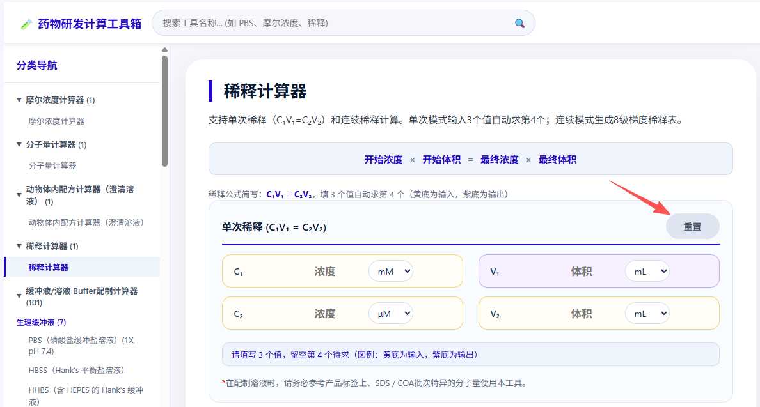Focus the tool name search field
Image resolution: width=760 pixels, height=407 pixels.
click(343, 23)
